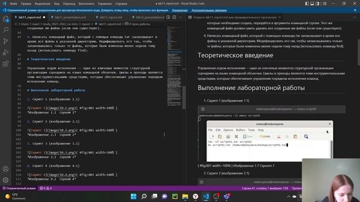Toggle bottom panel layout button
This screenshot has height=202, width=360.
point(312,3)
